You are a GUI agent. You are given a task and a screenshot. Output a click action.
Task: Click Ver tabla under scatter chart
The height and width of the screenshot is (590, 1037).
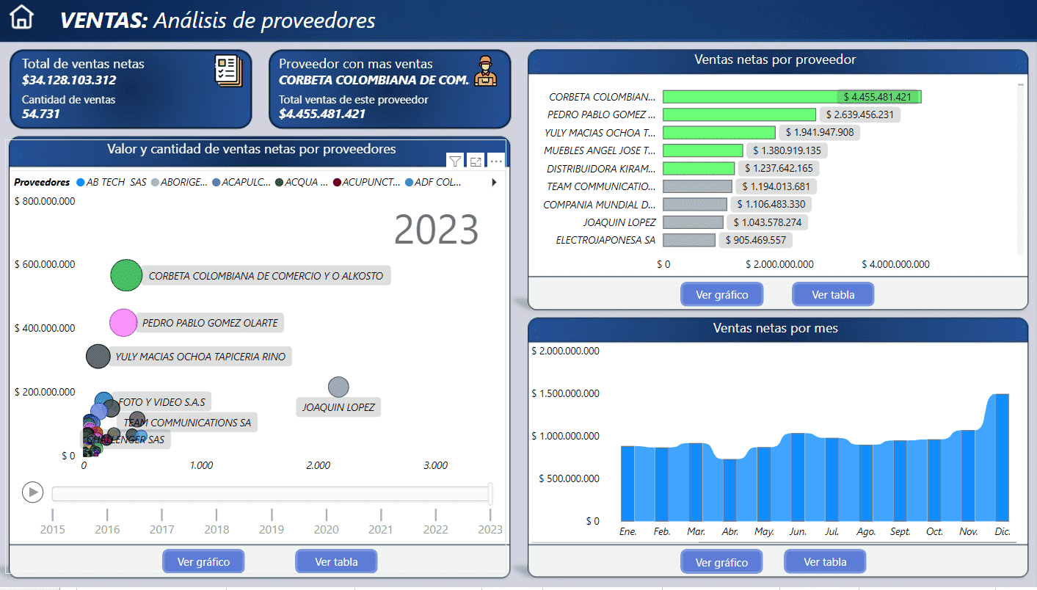(x=336, y=561)
